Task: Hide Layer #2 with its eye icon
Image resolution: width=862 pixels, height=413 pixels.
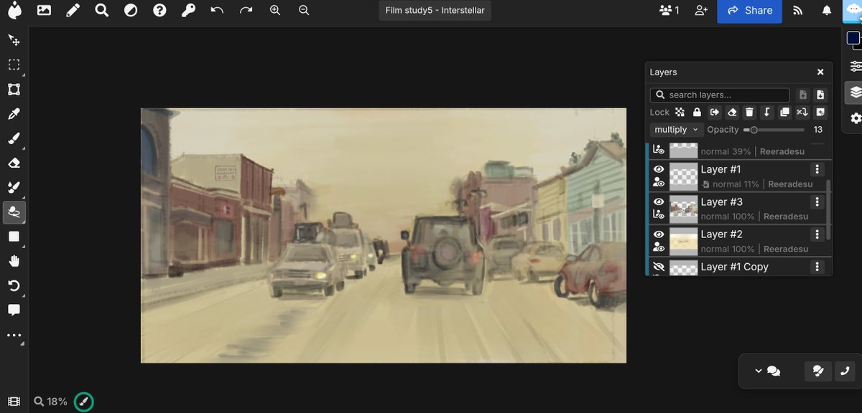Action: point(659,234)
